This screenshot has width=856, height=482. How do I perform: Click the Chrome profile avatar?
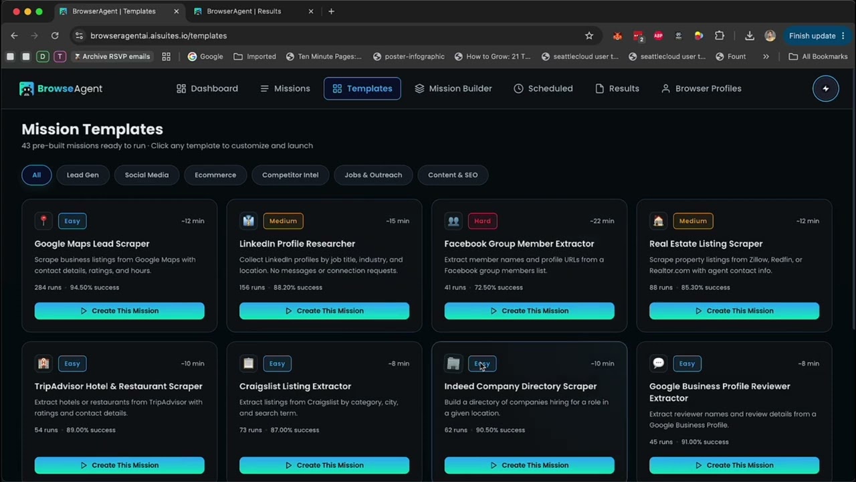tap(770, 35)
